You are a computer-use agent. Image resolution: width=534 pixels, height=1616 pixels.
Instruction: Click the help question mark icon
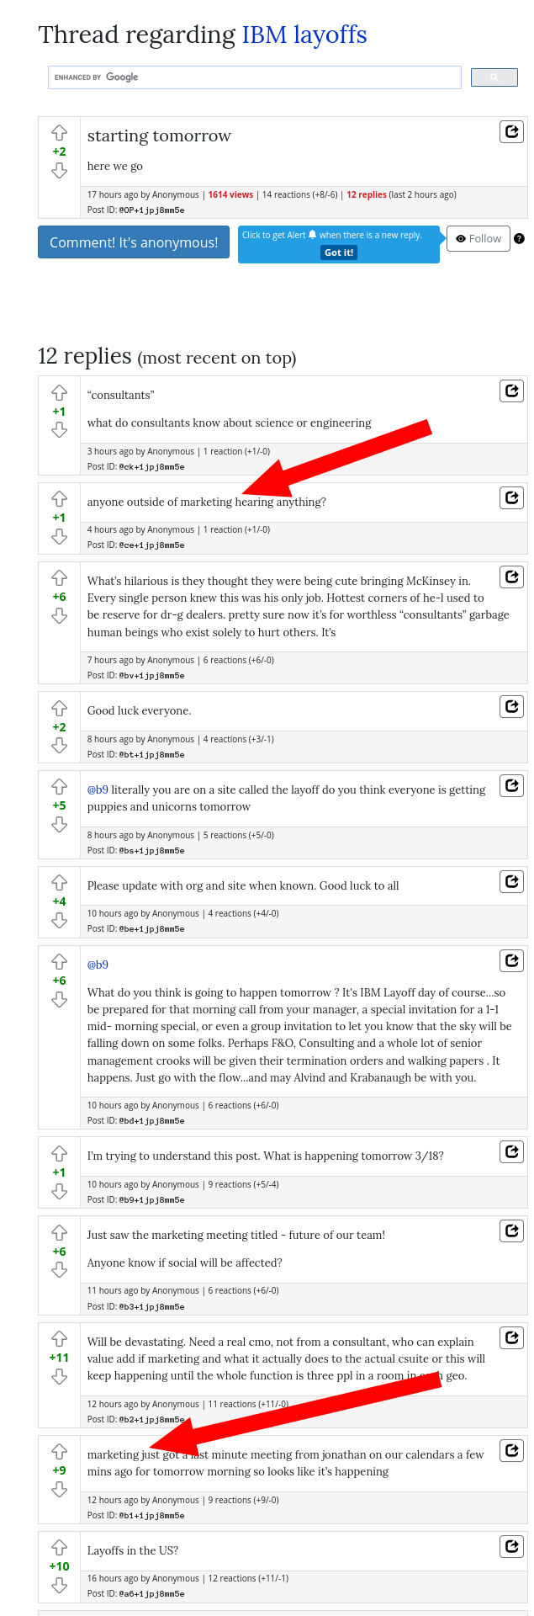pos(519,239)
